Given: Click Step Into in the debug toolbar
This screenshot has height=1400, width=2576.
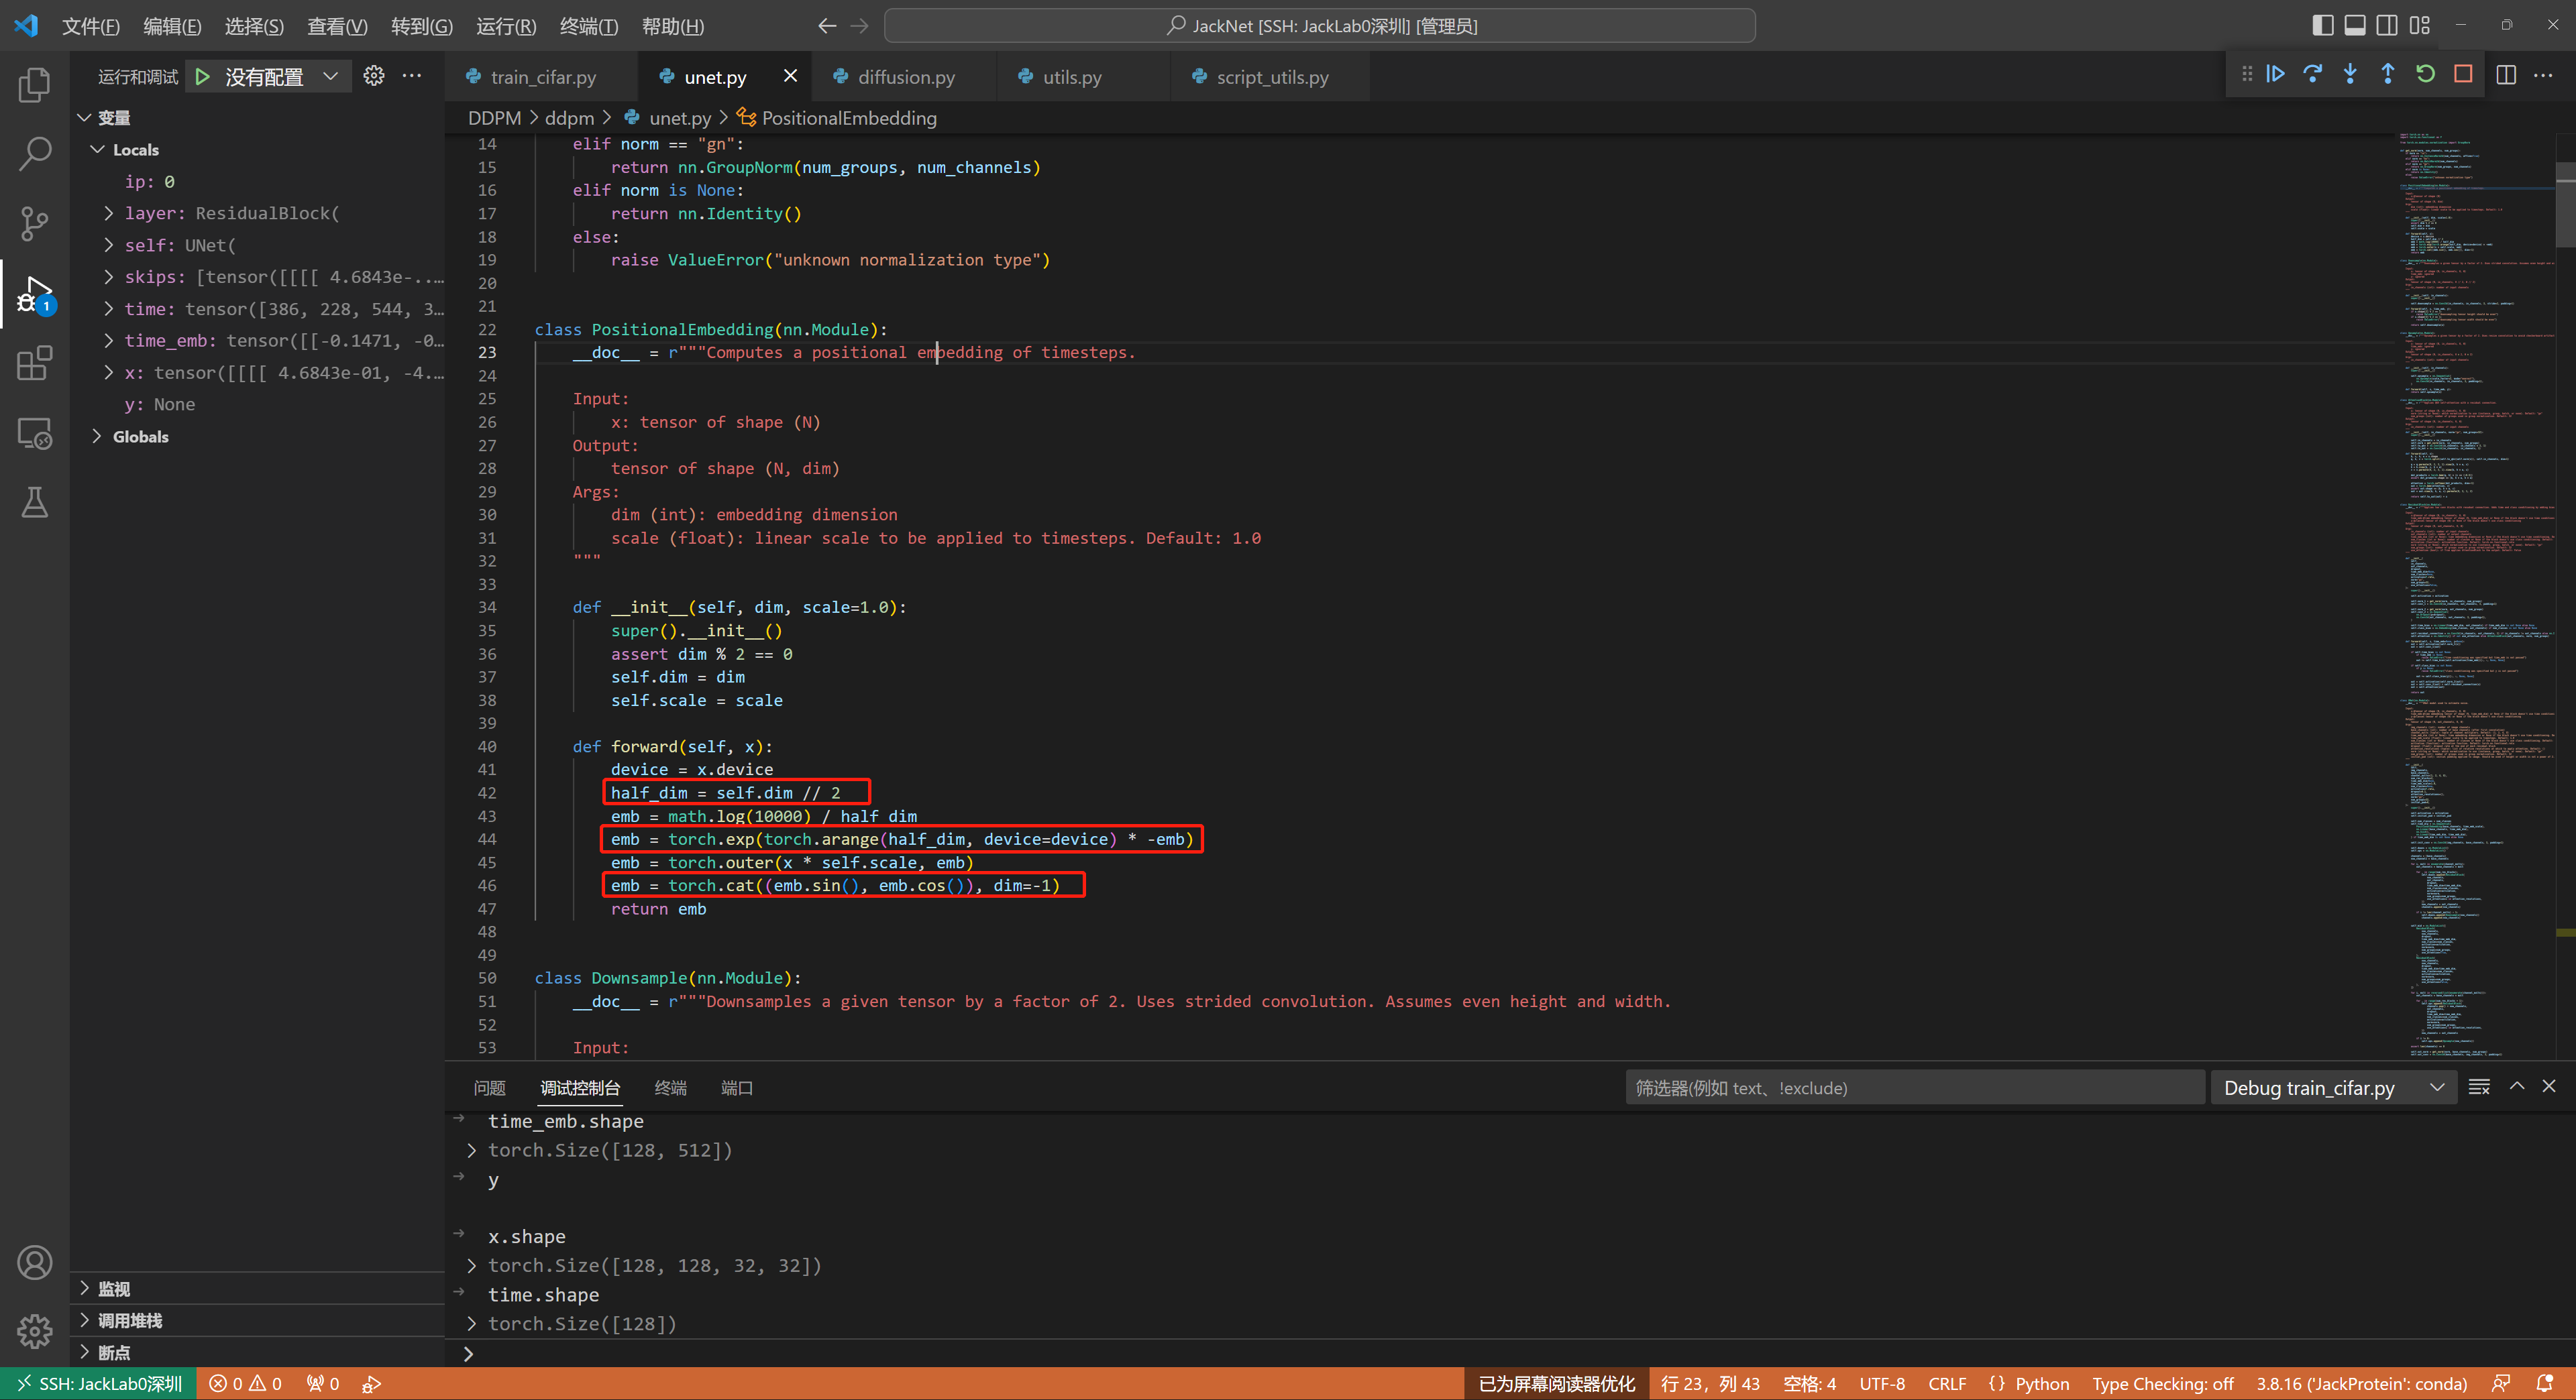Looking at the screenshot, I should tap(2350, 74).
